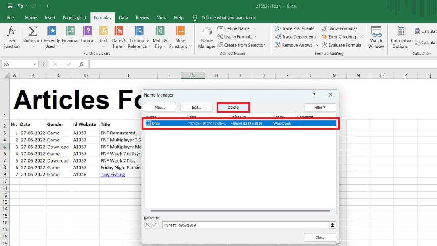437x246 pixels.
Task: Open the Logical functions icon
Action: coord(87,37)
